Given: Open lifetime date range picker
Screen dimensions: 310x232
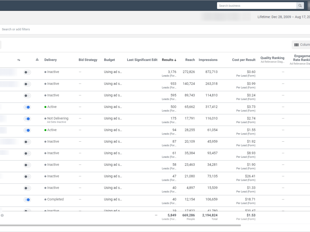Looking at the screenshot, I should click(284, 17).
